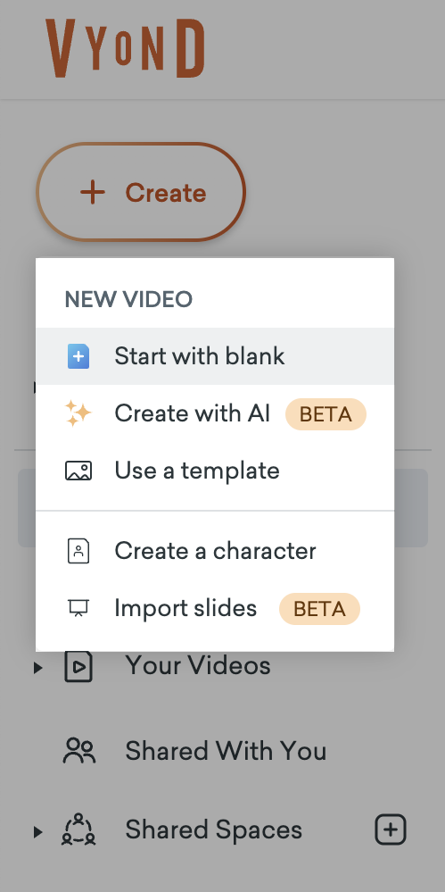Click the character card icon
Screen dimensions: 445x892
pyautogui.click(x=78, y=551)
